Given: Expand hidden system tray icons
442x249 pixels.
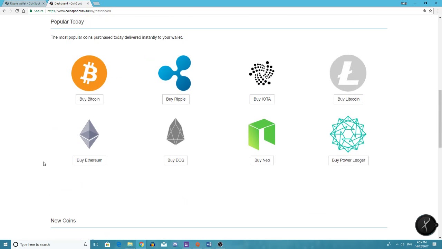Looking at the screenshot, I should (397, 245).
